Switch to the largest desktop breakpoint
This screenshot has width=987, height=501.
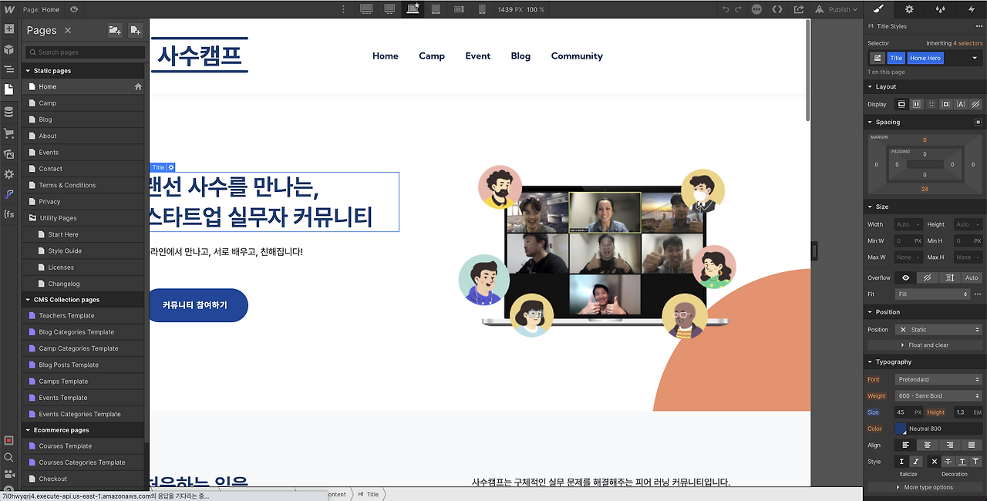[366, 9]
